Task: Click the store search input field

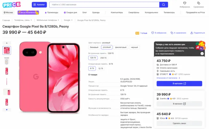Action: (x=104, y=5)
